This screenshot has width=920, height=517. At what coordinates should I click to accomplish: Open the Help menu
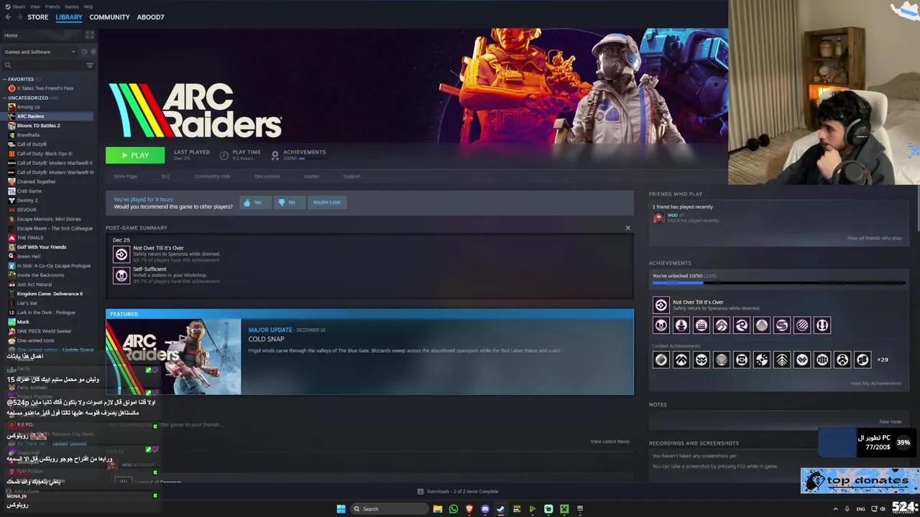[88, 6]
